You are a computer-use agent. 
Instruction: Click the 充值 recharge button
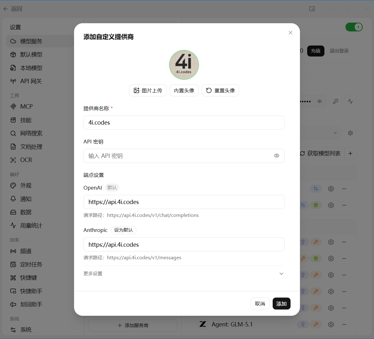pyautogui.click(x=316, y=51)
